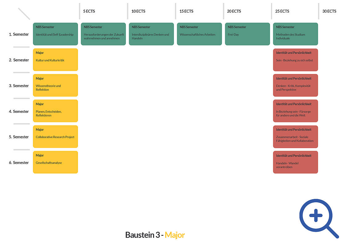The height and width of the screenshot is (241, 342).
Task: Open Major module Kultur und Kulturkritik
Action: coord(55,60)
